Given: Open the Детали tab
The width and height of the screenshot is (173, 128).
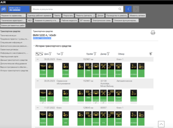Looking at the screenshot, I should (x=100, y=16).
